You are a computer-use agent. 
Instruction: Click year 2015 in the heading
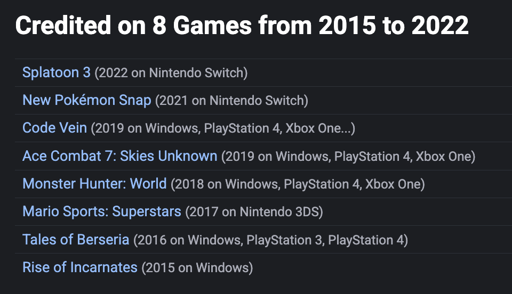[x=347, y=26]
